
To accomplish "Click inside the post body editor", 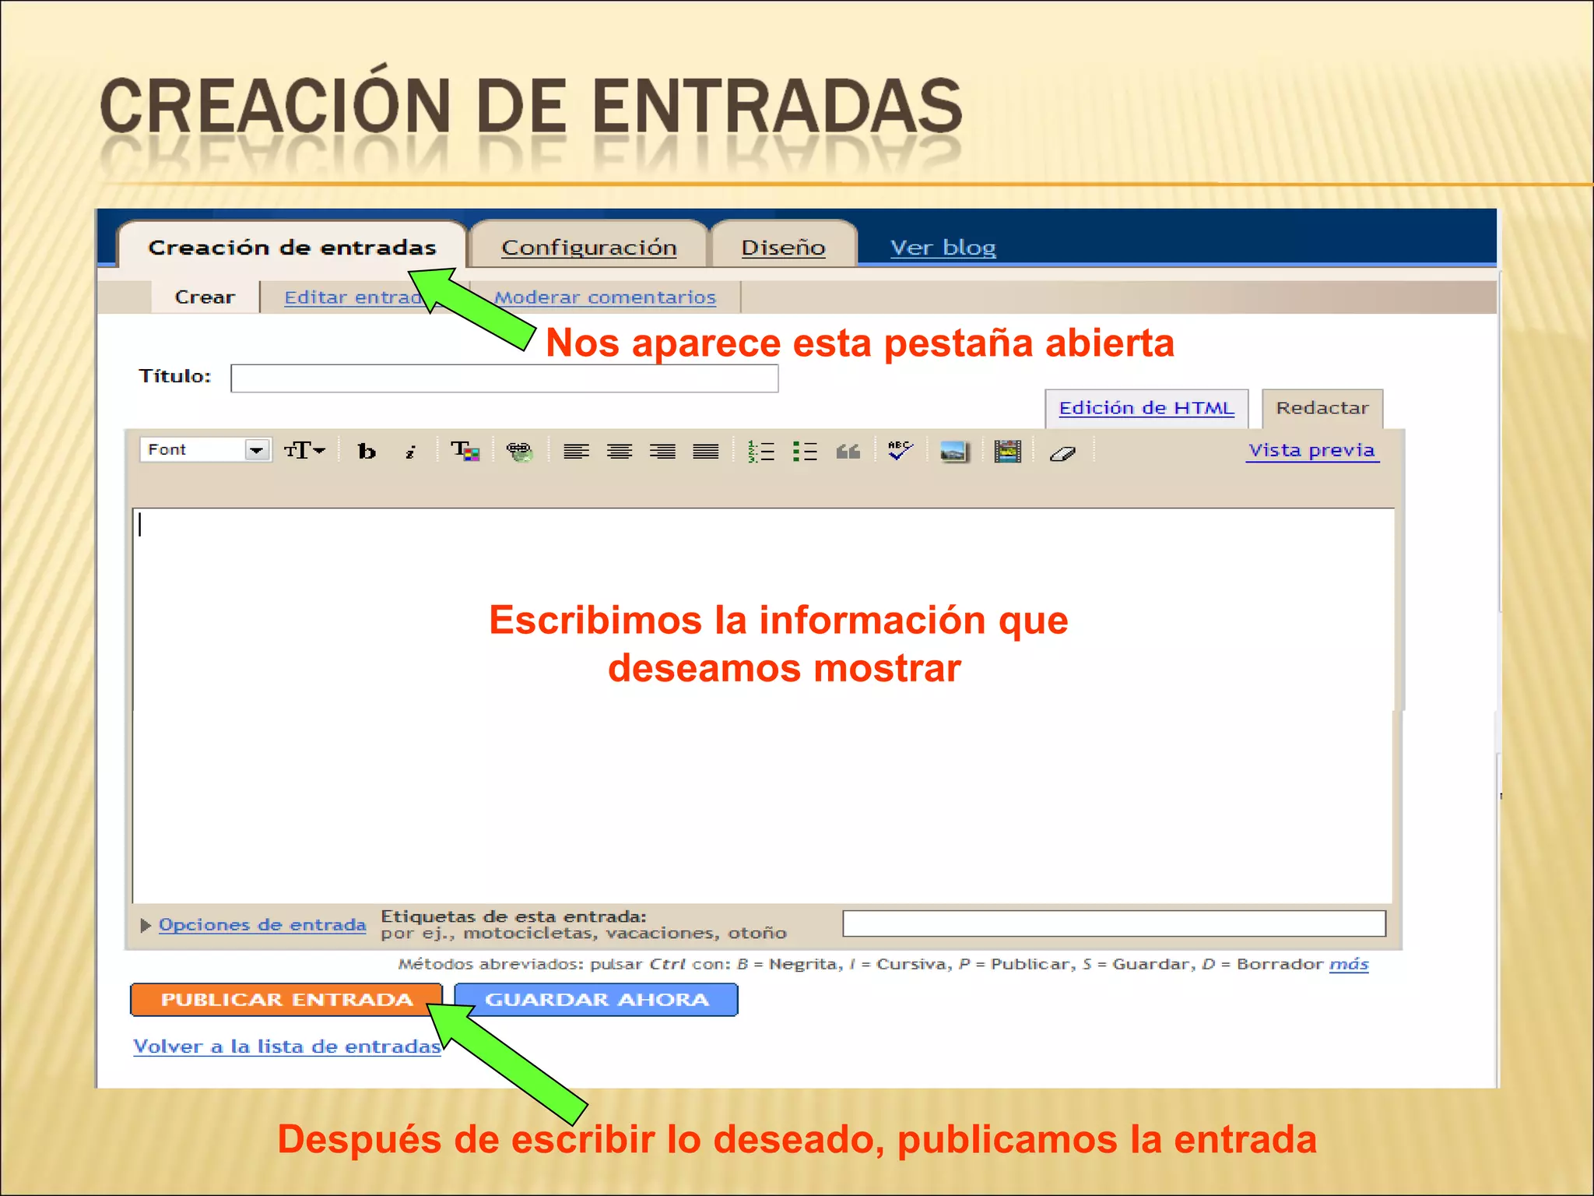I will pyautogui.click(x=763, y=705).
